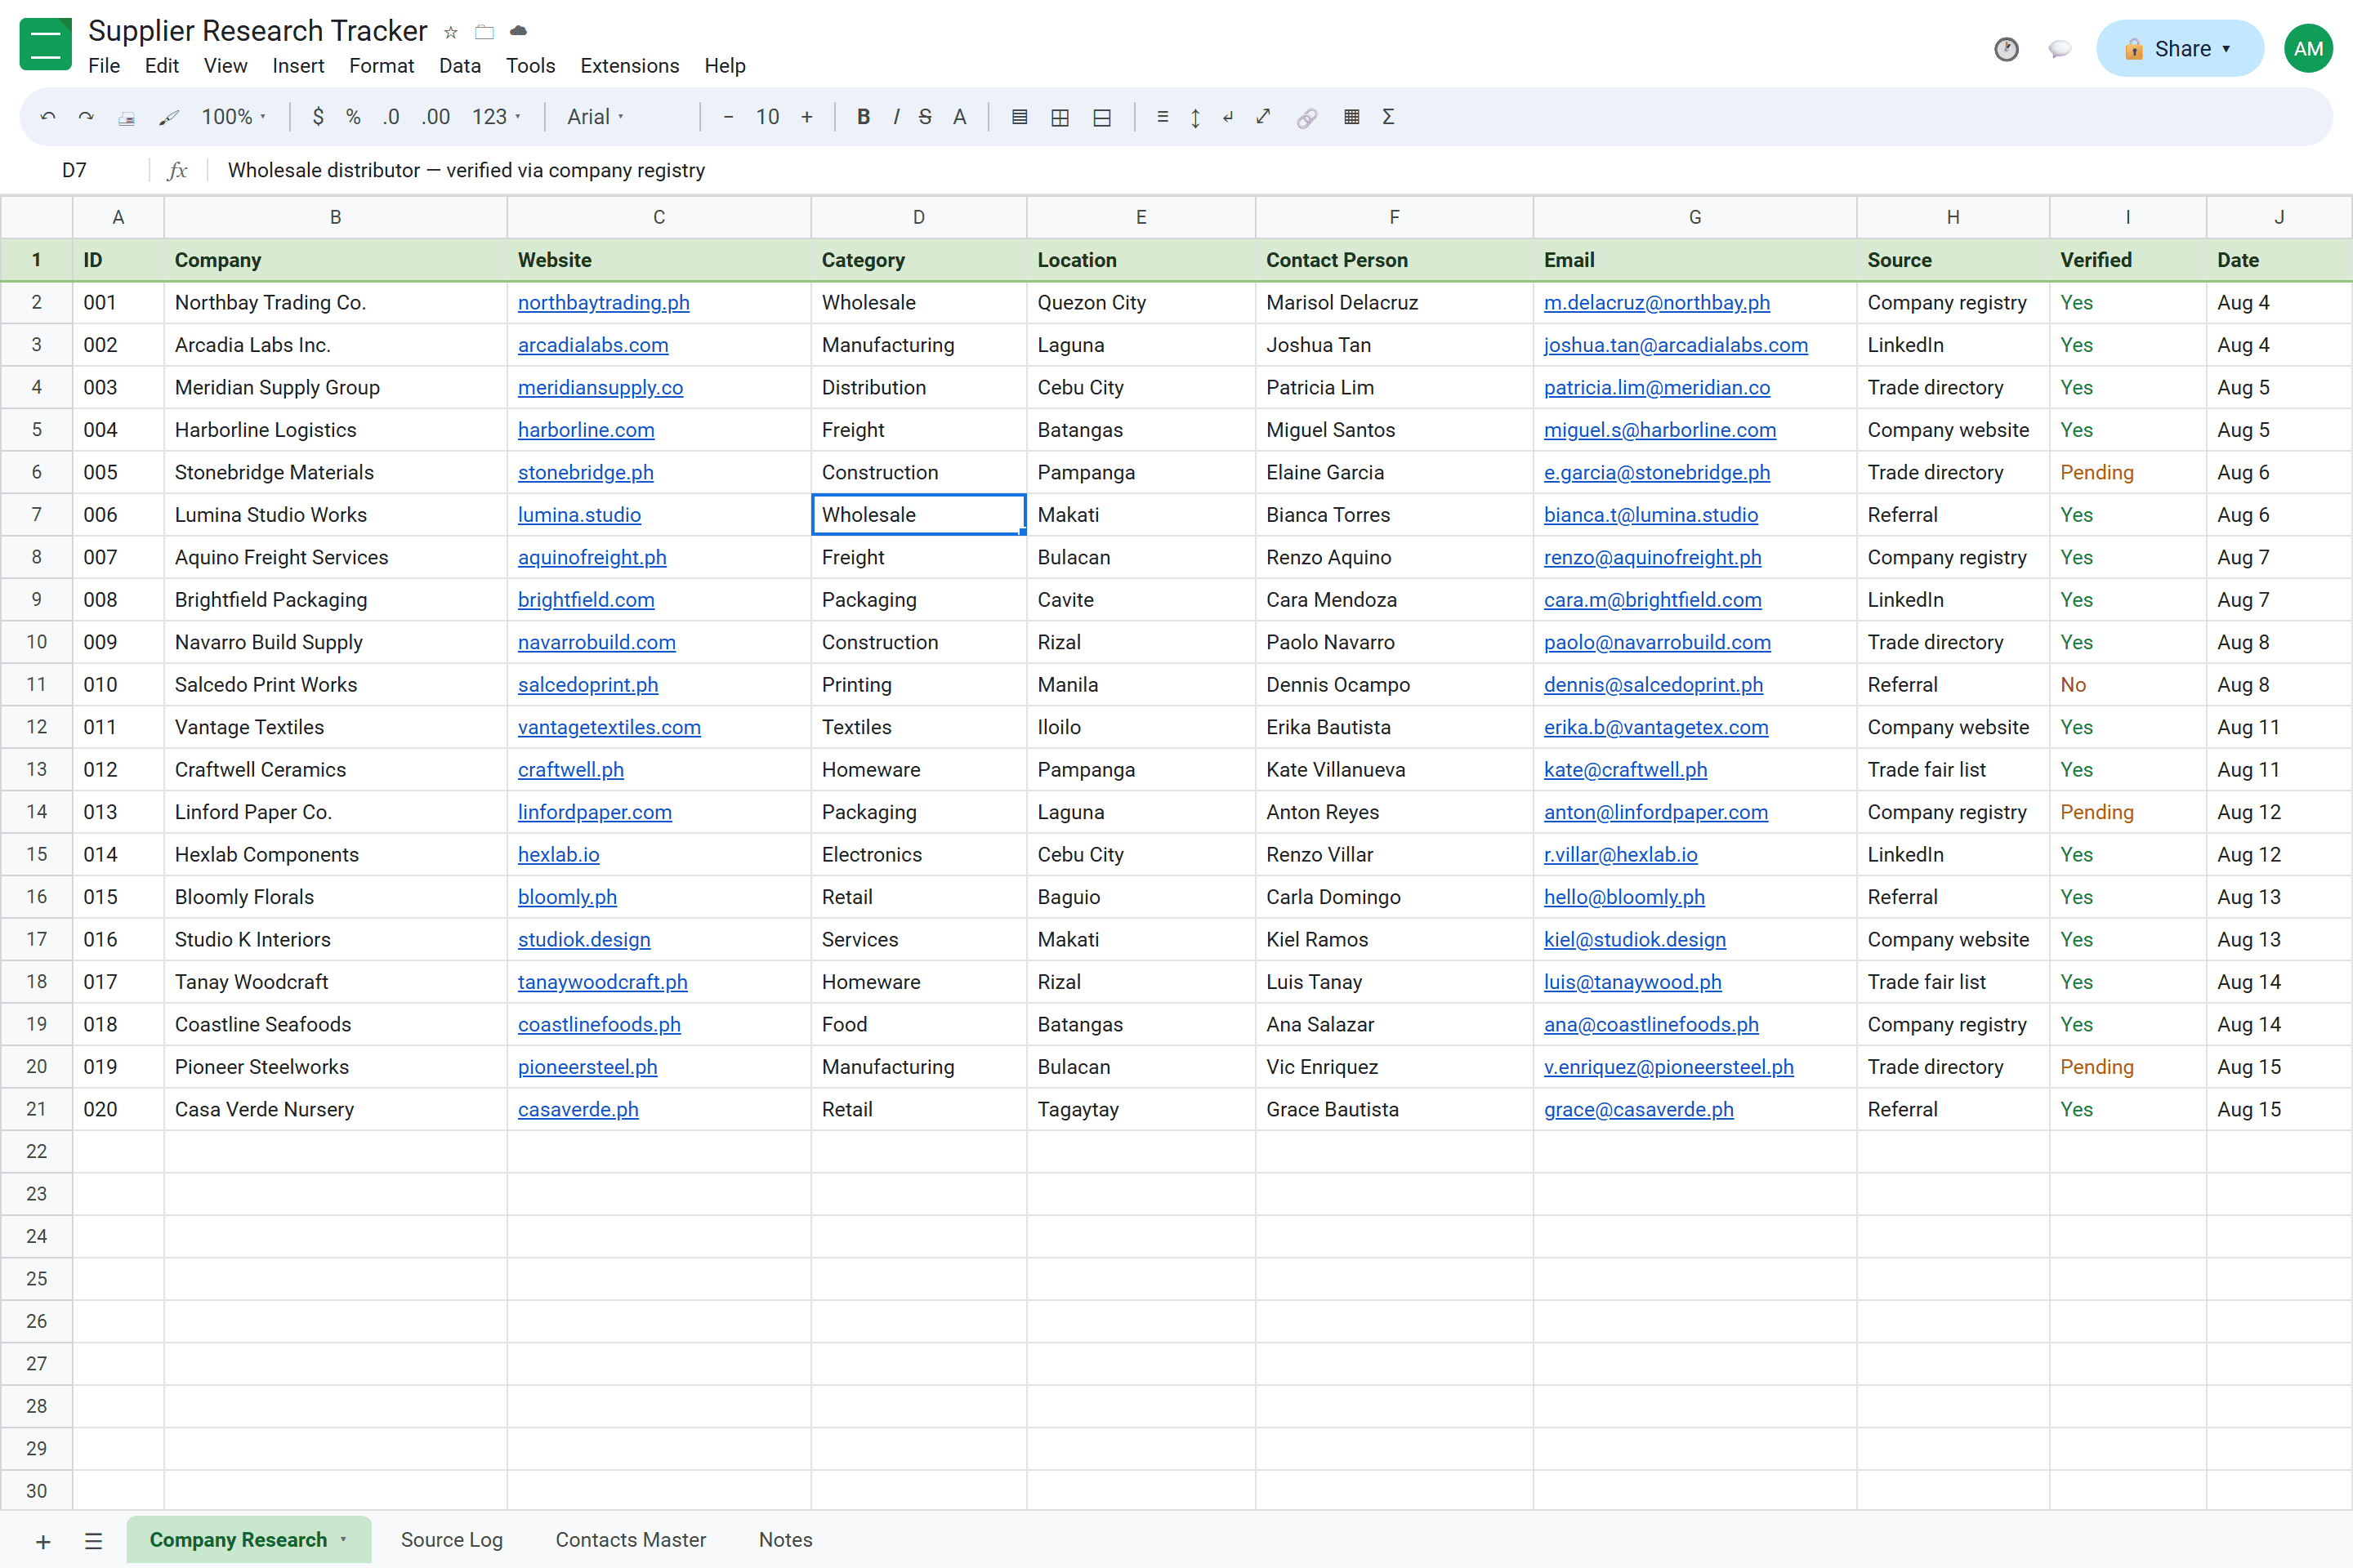Apply percent format
The width and height of the screenshot is (2353, 1568).
coord(353,117)
